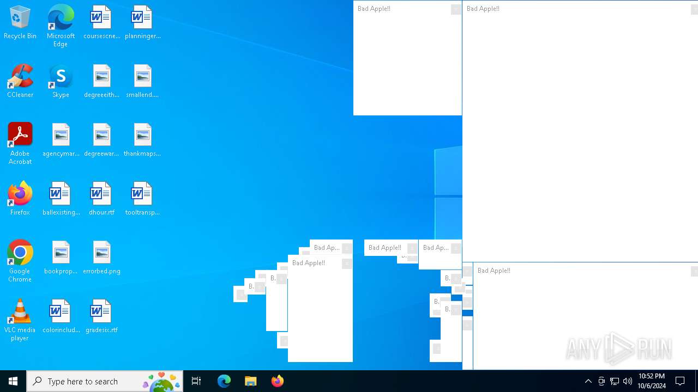Open Edge from the taskbar
Image resolution: width=698 pixels, height=392 pixels.
(x=224, y=381)
